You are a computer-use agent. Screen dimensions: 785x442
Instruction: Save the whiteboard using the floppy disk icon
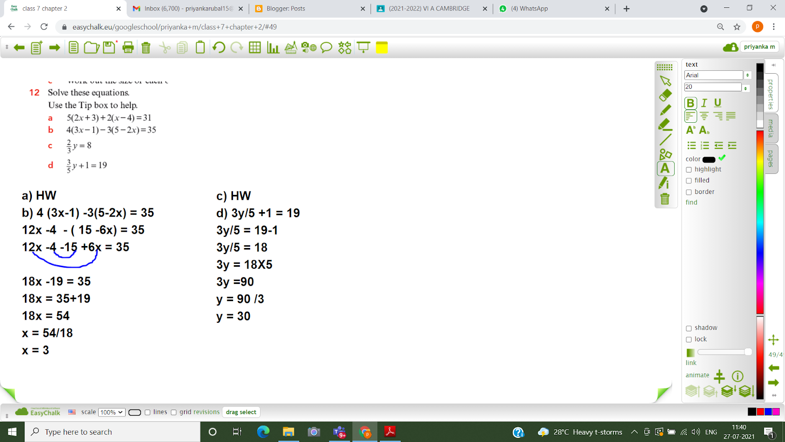[x=109, y=48]
